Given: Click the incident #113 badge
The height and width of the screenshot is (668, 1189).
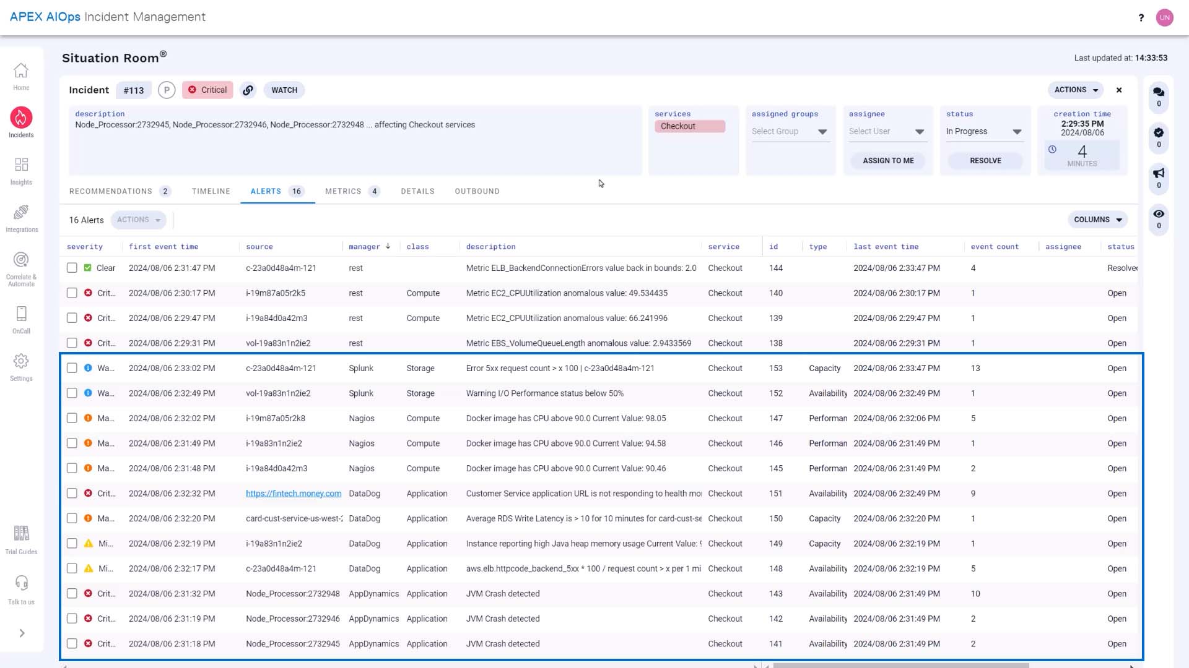Looking at the screenshot, I should (134, 90).
